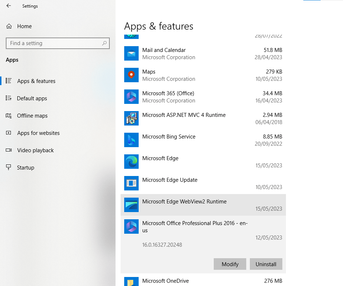Select the Microsoft OneDrive entry
The image size is (343, 286).
(203, 281)
